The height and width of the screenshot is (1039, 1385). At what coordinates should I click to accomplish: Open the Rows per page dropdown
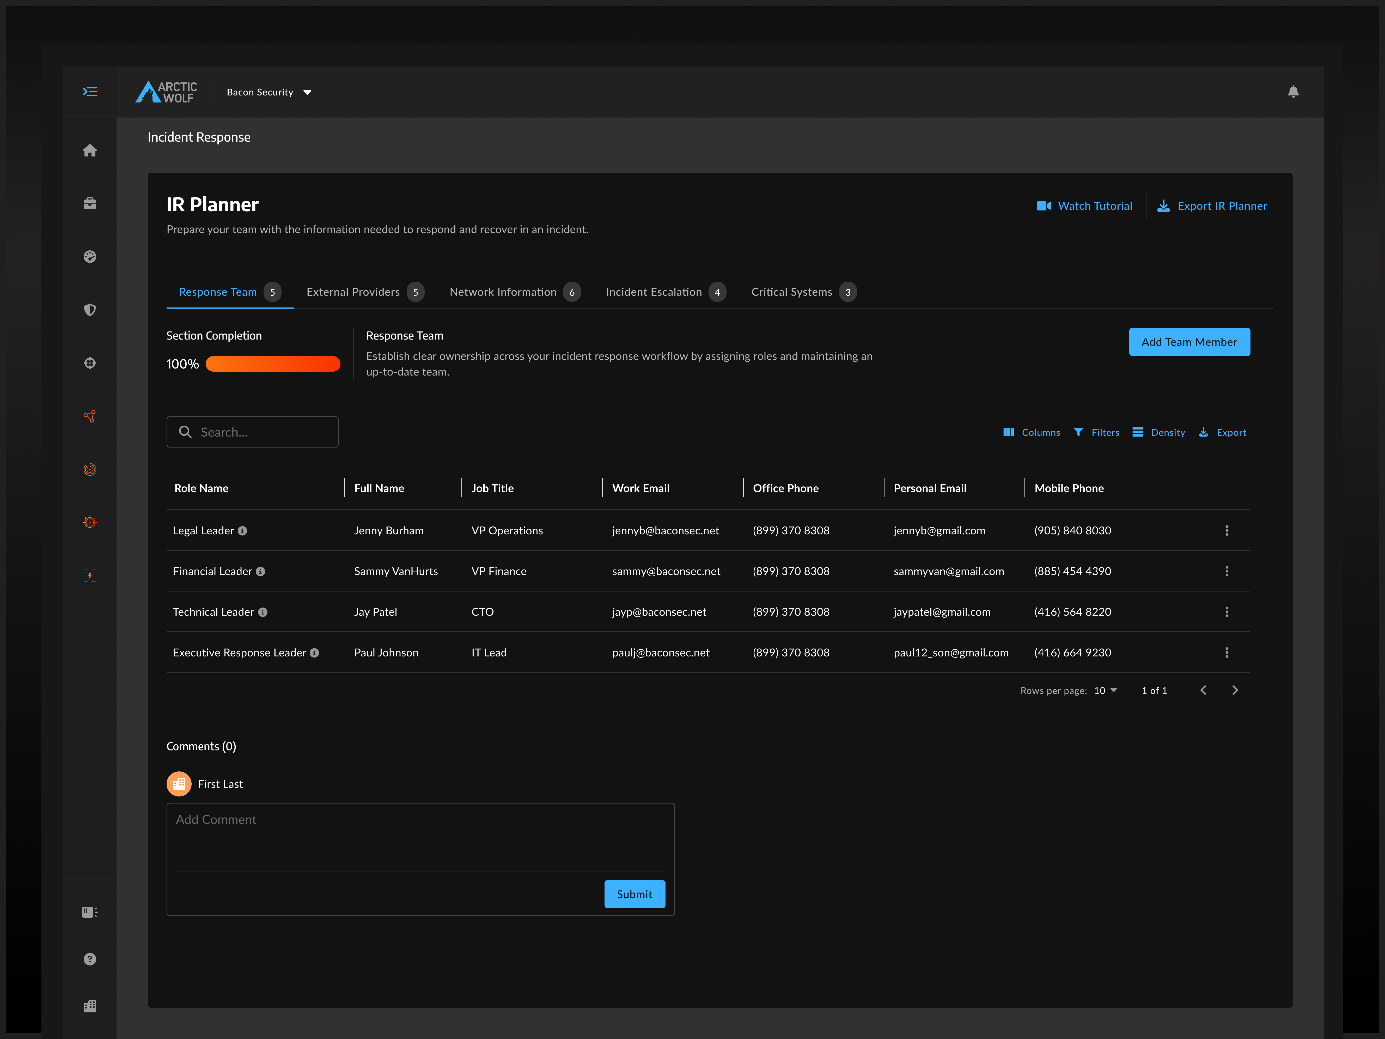1105,690
